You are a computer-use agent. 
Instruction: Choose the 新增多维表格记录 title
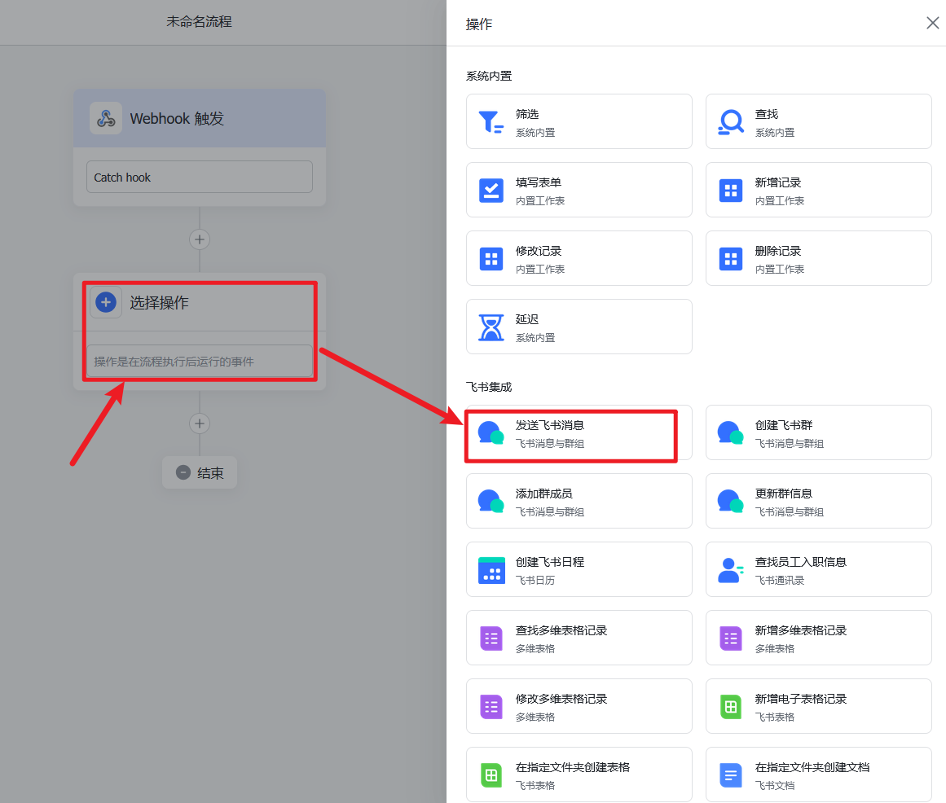coord(801,630)
